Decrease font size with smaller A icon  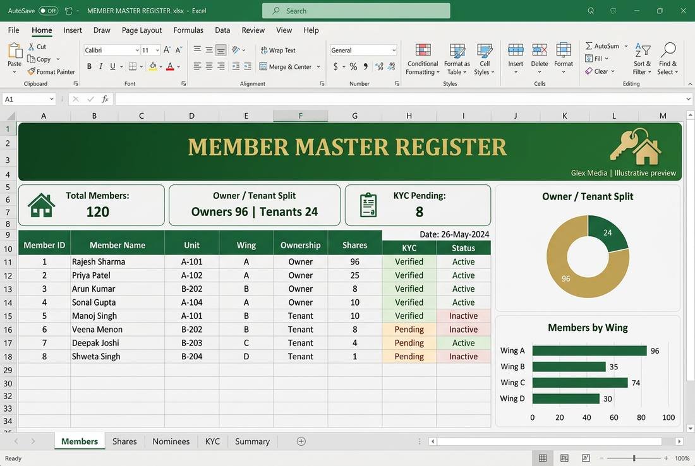pyautogui.click(x=179, y=50)
